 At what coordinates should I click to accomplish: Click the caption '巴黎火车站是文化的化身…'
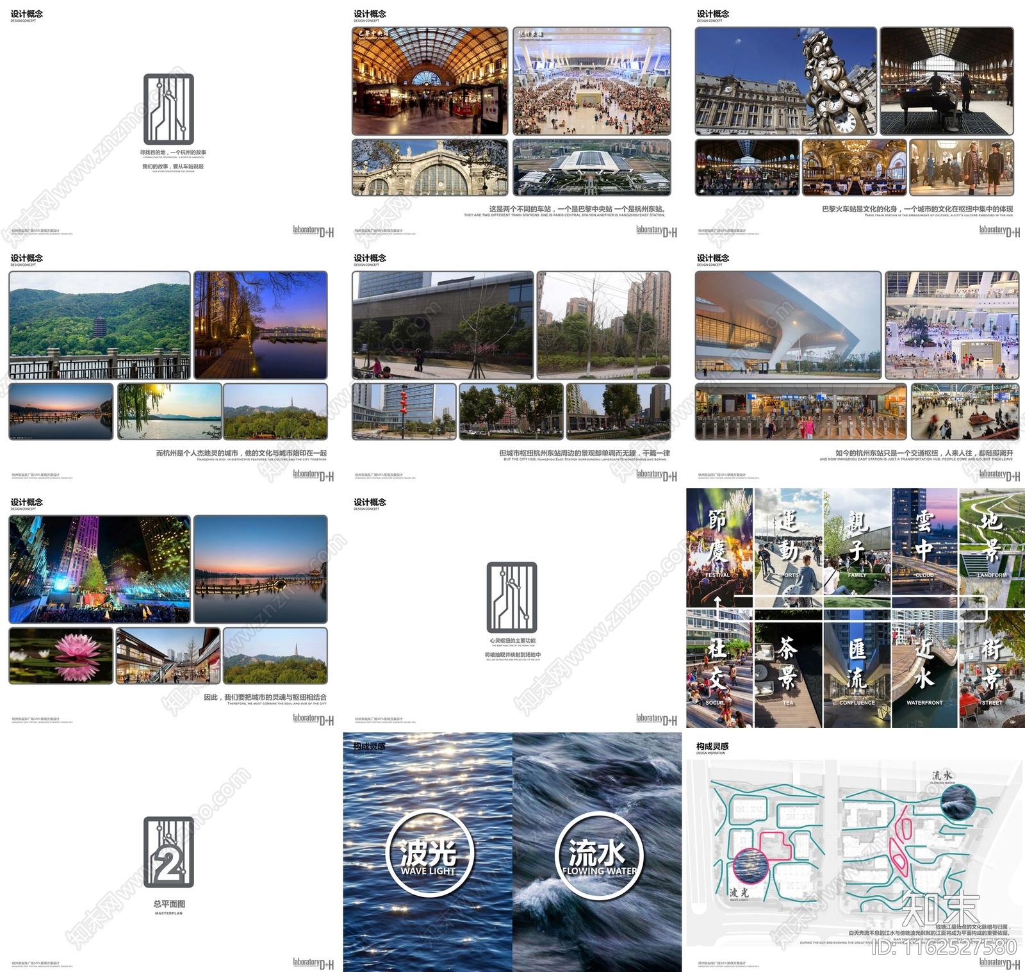point(917,209)
